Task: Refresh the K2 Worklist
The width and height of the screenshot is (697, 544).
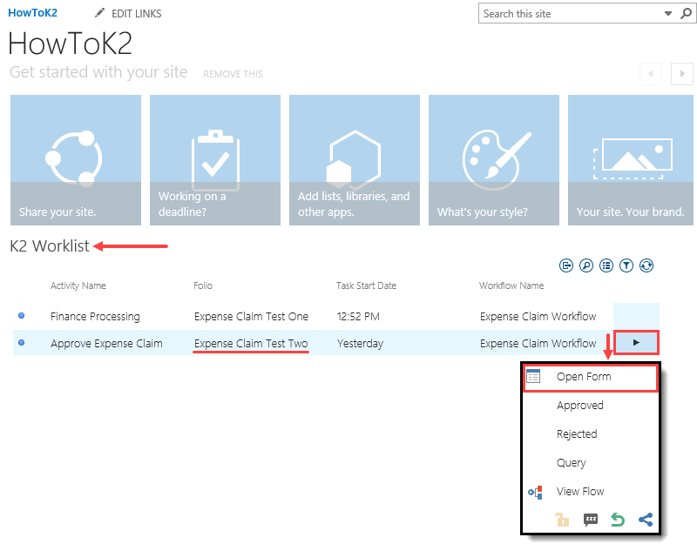Action: (646, 265)
